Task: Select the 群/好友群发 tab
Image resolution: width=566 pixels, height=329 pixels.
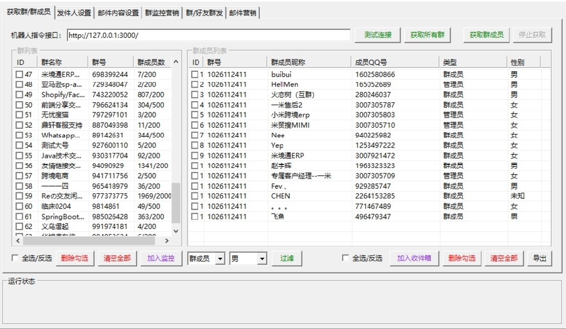Action: [204, 12]
